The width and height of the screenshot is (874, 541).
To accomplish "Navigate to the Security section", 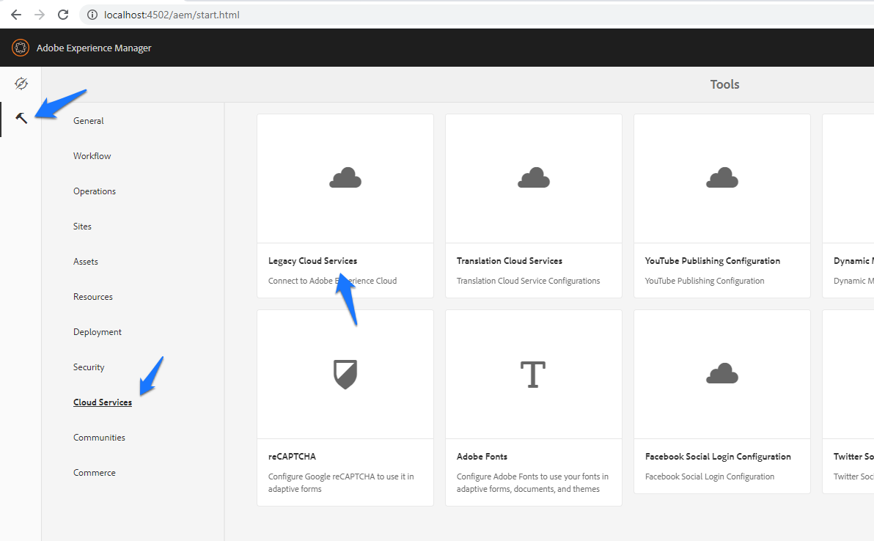I will point(88,367).
